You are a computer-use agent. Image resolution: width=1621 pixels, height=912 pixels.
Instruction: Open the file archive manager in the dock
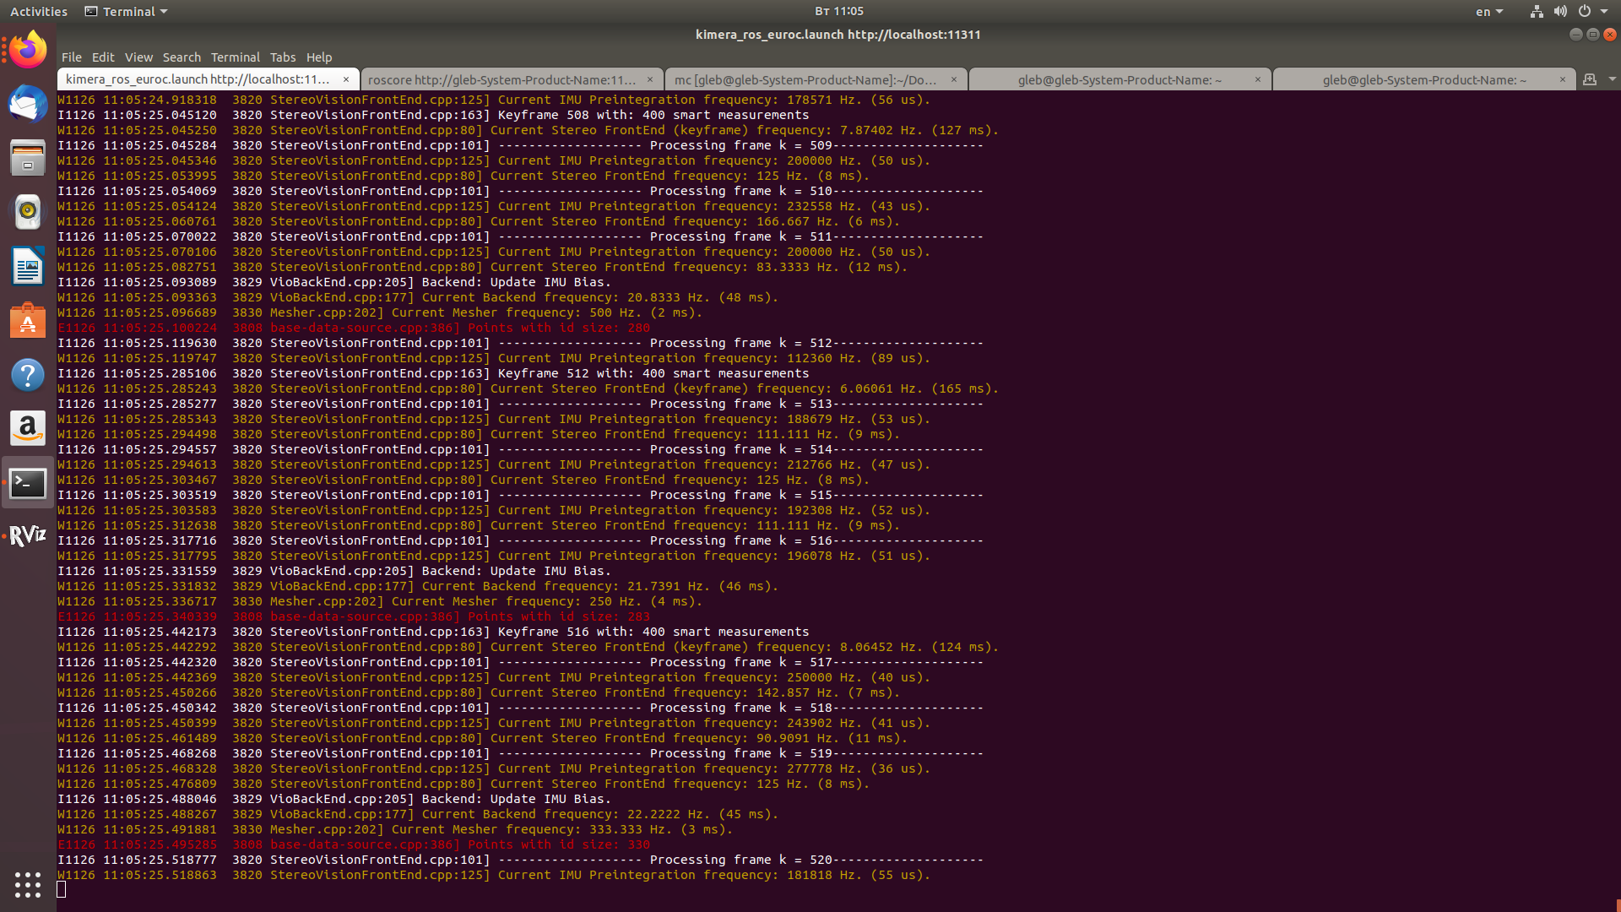pos(28,158)
